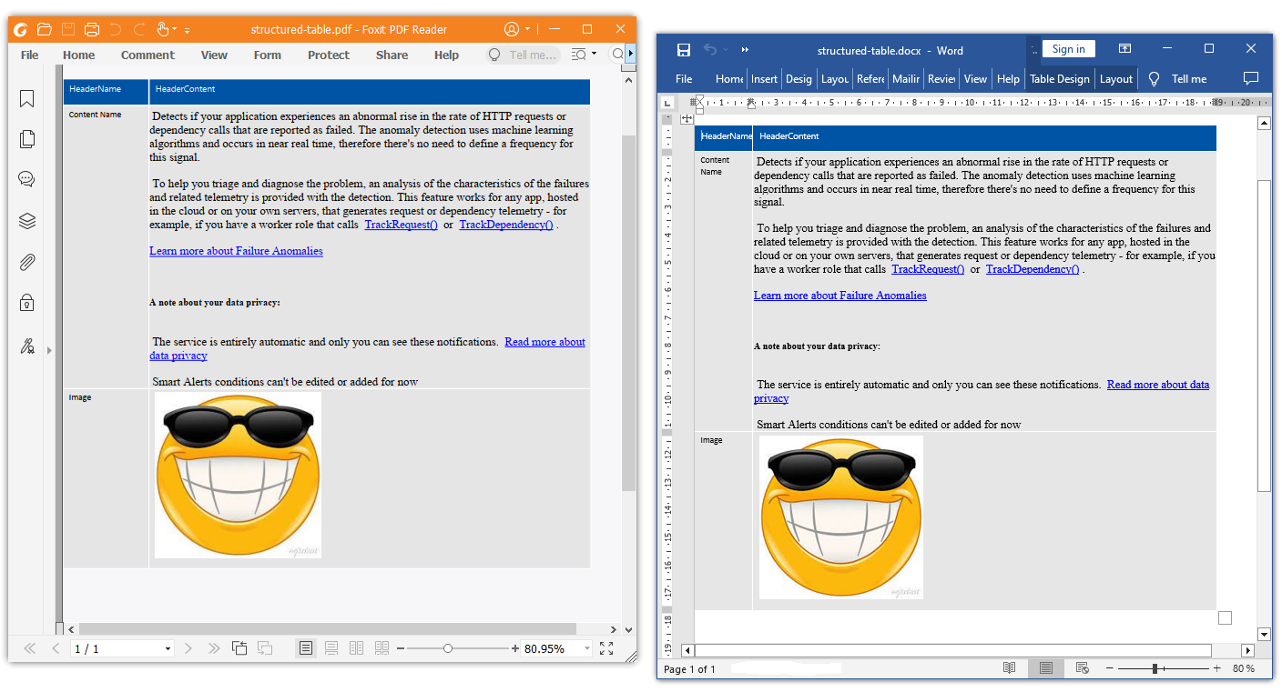
Task: Open the Pages thumbnail panel in Foxit
Action: pyautogui.click(x=27, y=139)
